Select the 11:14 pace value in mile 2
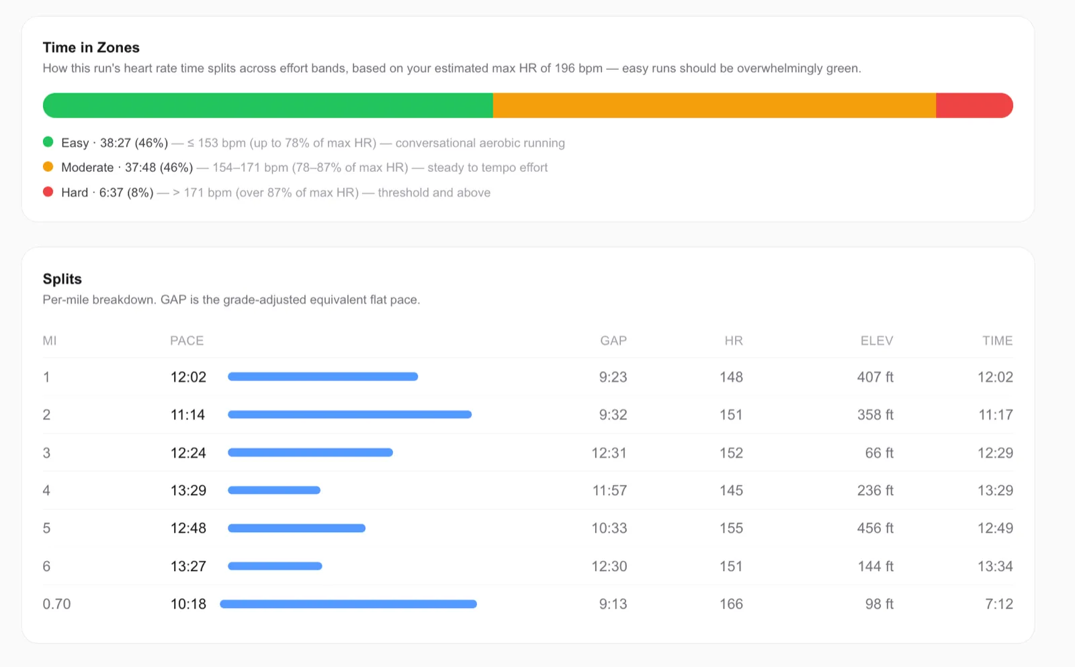This screenshot has width=1075, height=667. click(x=187, y=415)
